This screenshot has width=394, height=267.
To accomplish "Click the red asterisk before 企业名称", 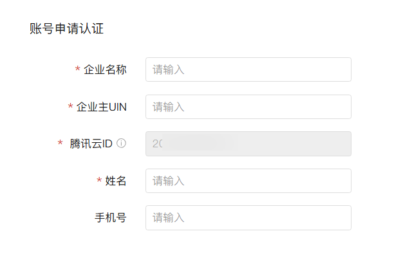I will point(78,69).
